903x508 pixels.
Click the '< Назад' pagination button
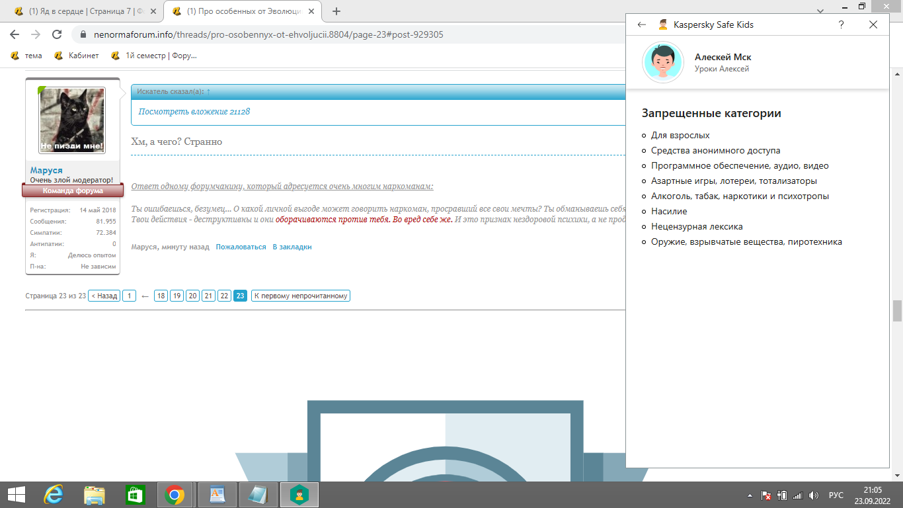coord(104,296)
